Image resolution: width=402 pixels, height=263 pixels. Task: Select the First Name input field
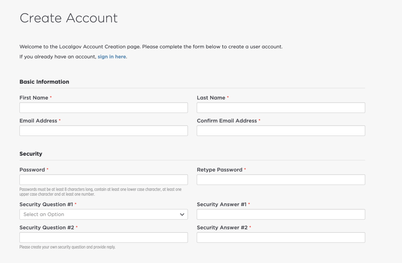[x=103, y=108]
